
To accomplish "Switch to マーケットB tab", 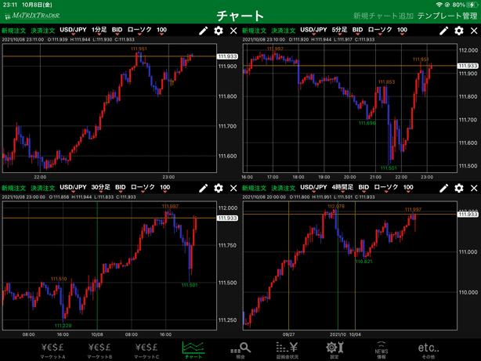I will coord(99,351).
